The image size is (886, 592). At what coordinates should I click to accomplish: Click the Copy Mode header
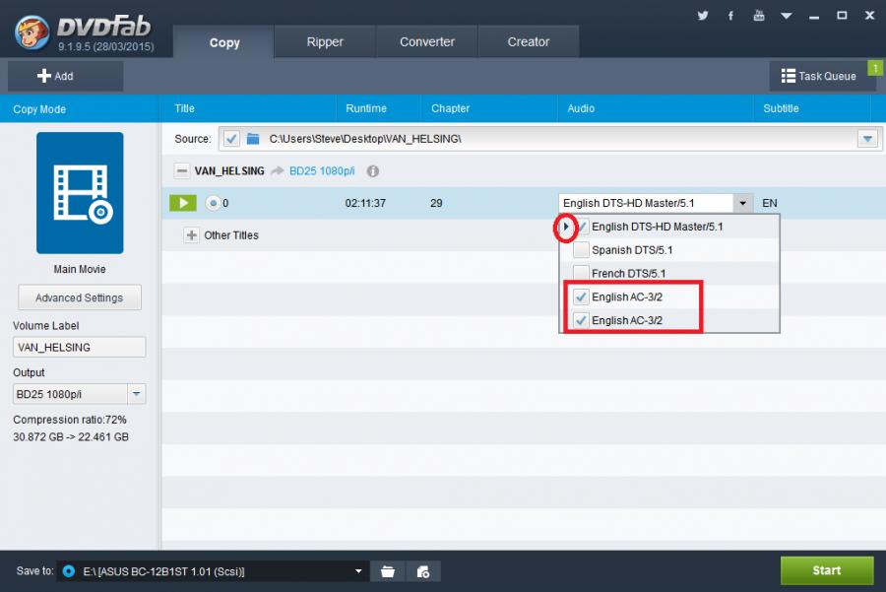(x=39, y=109)
